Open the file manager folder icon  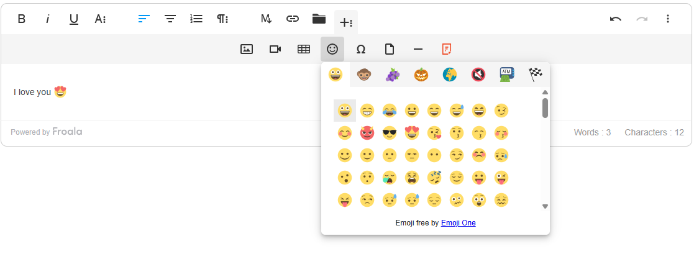click(x=319, y=19)
